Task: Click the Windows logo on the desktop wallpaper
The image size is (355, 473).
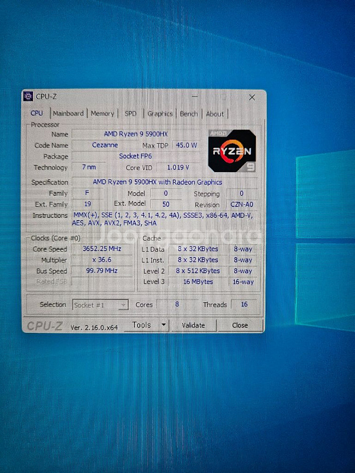Action: pos(325,240)
